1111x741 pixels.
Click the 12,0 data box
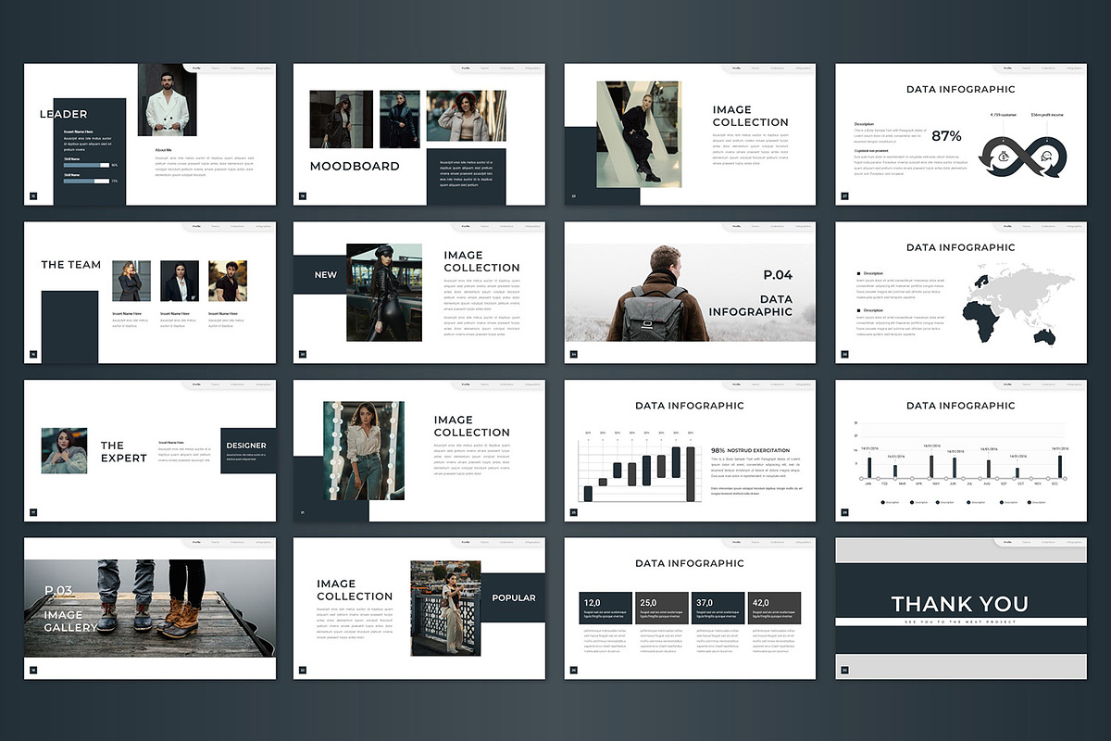coord(605,609)
